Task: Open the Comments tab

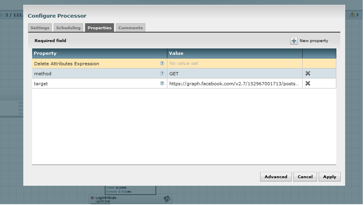Action: tap(130, 28)
